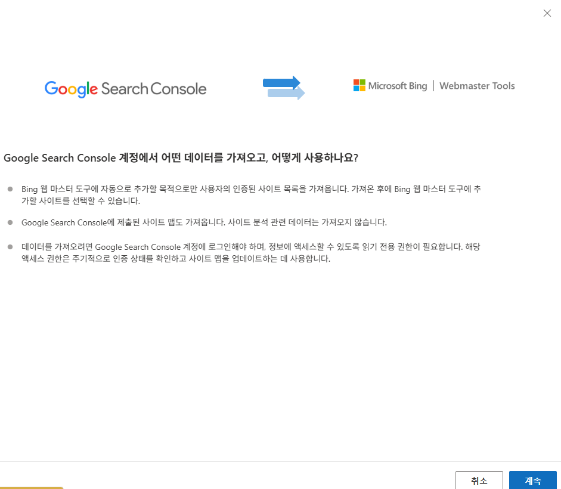Dismiss the dialog with the X icon
This screenshot has height=489, width=561.
[547, 13]
